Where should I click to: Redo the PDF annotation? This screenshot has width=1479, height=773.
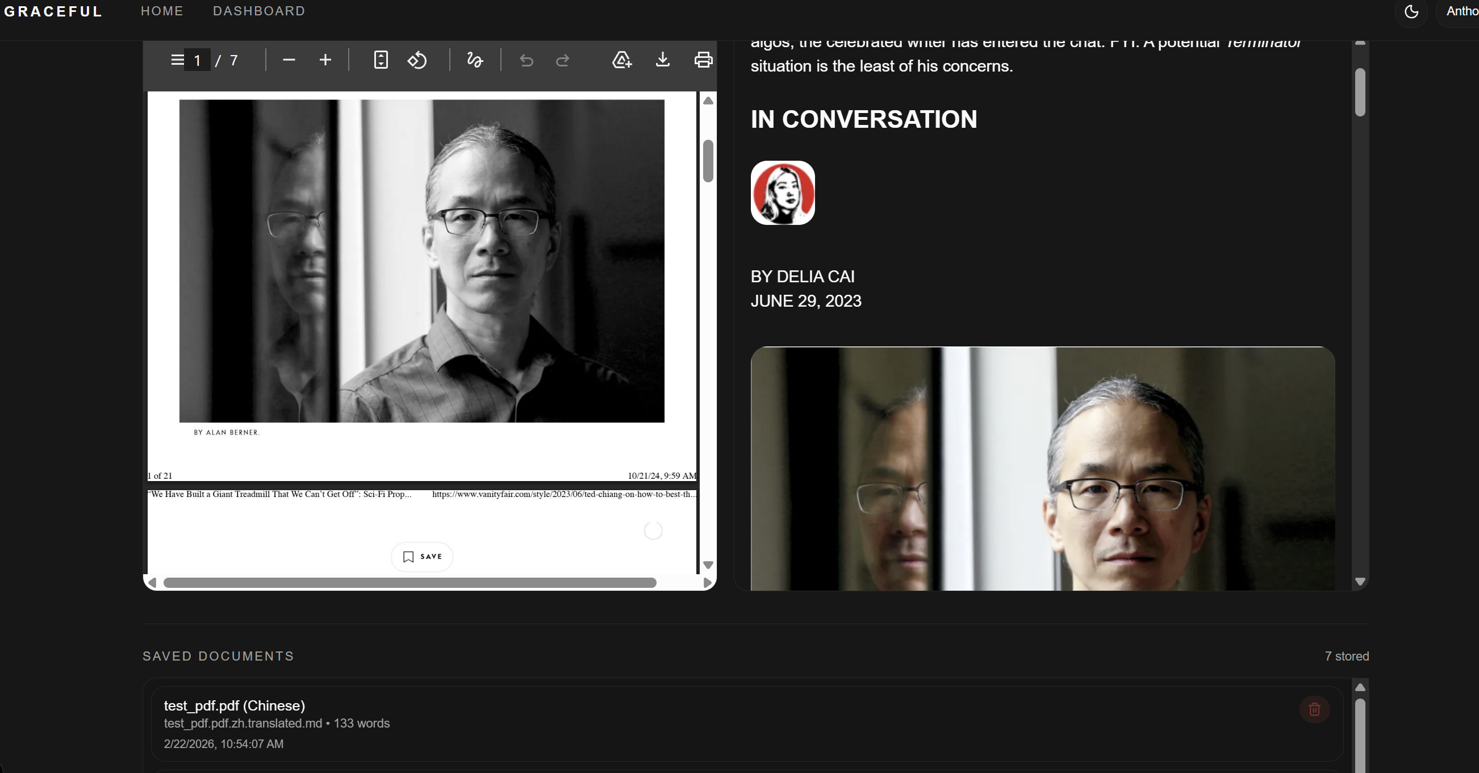tap(563, 60)
